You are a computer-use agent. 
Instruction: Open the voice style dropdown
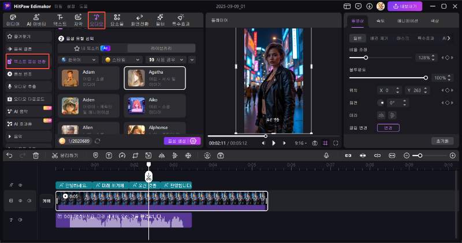tap(122, 60)
